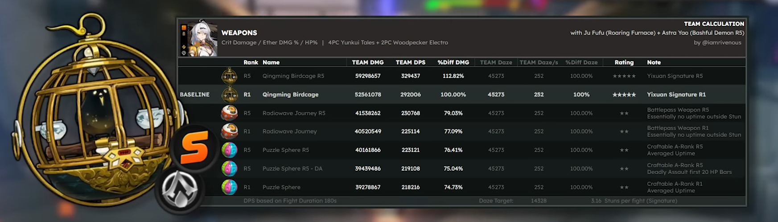The width and height of the screenshot is (778, 222).
Task: Click the baseline Qingming Birdcage R1 icon
Action: click(x=230, y=95)
